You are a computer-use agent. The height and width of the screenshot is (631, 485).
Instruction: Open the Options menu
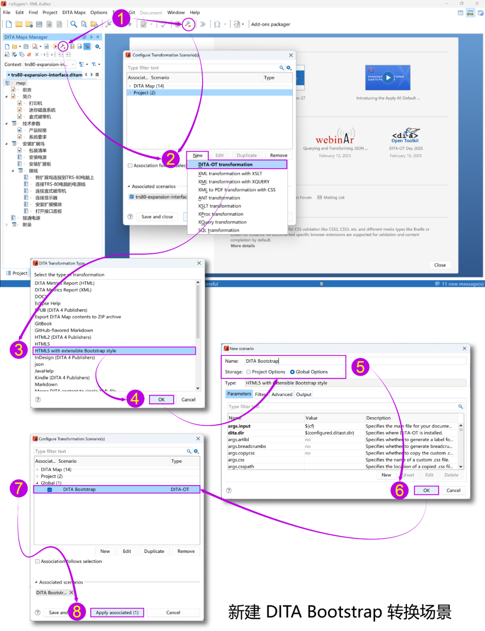[99, 13]
